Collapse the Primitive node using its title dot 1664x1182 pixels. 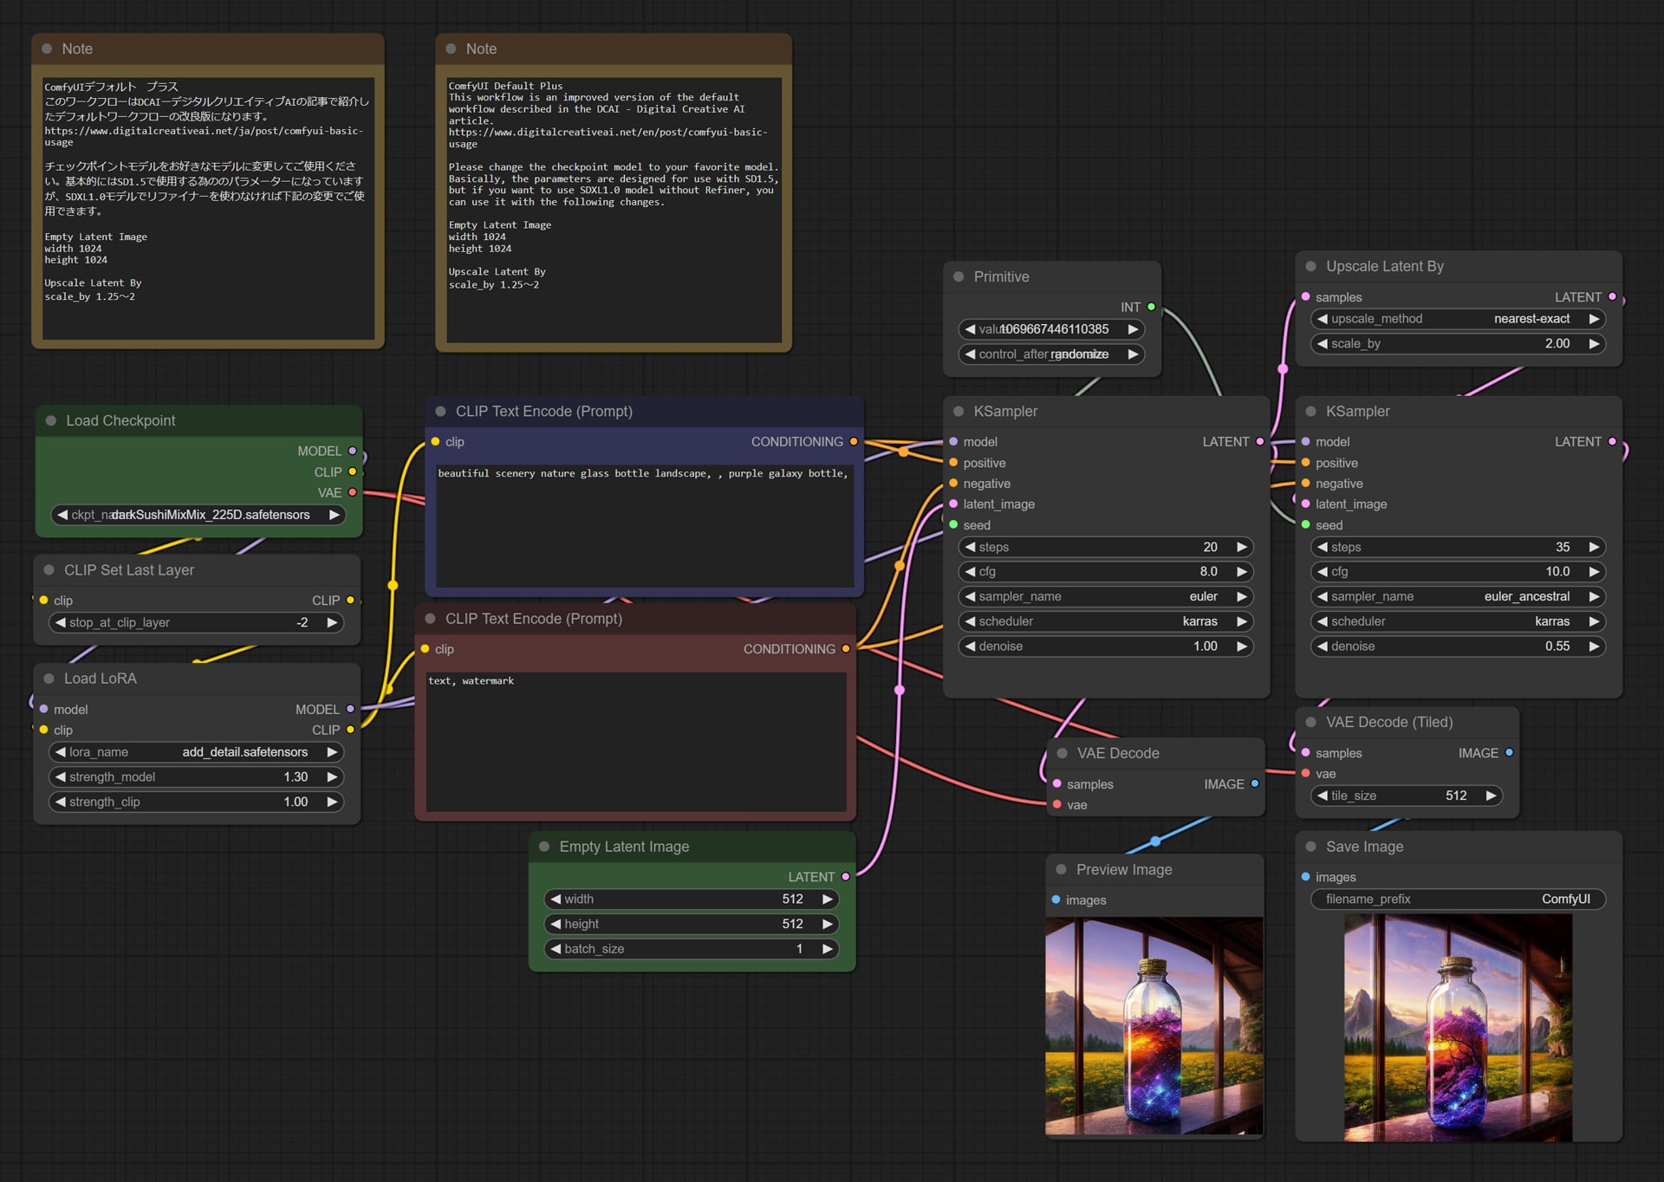pos(959,277)
